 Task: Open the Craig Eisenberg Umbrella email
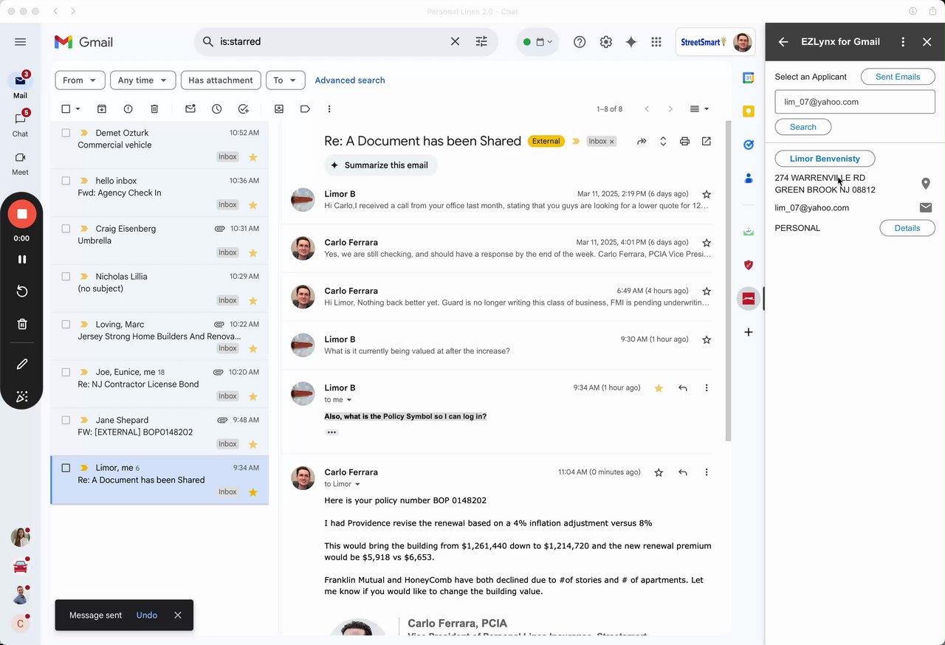coord(159,241)
